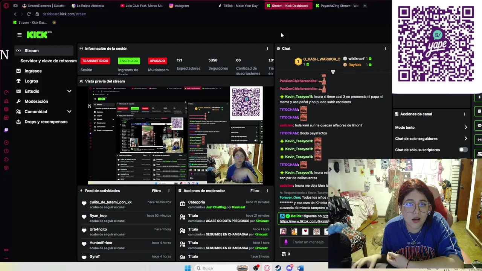Open Logros page in sidebar

(31, 81)
